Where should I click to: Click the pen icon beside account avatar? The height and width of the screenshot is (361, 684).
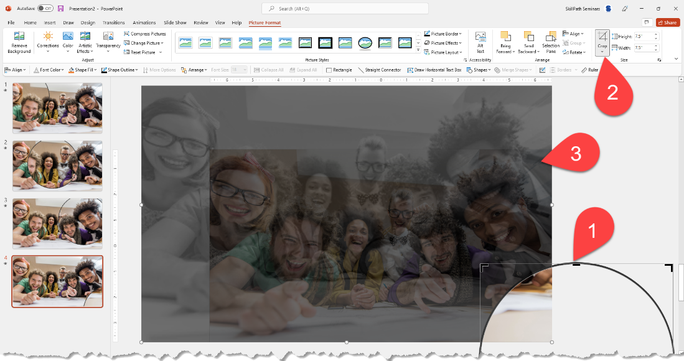click(x=625, y=8)
